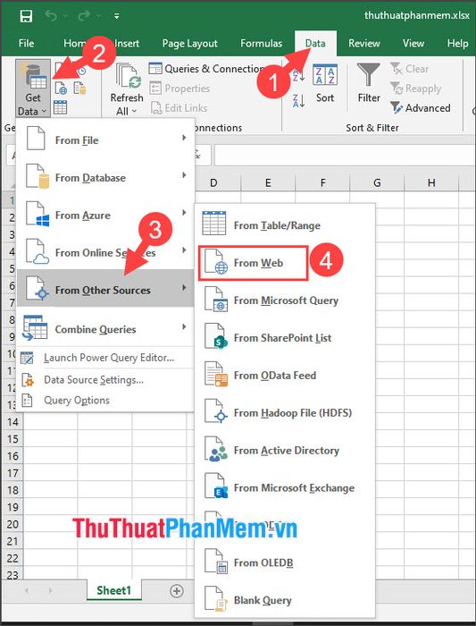Open Queries & Connections pane

[206, 69]
